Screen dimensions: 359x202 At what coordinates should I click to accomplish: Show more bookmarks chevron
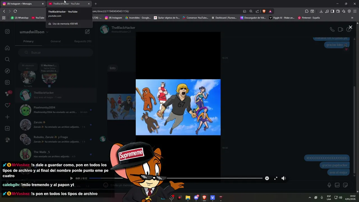click(352, 18)
